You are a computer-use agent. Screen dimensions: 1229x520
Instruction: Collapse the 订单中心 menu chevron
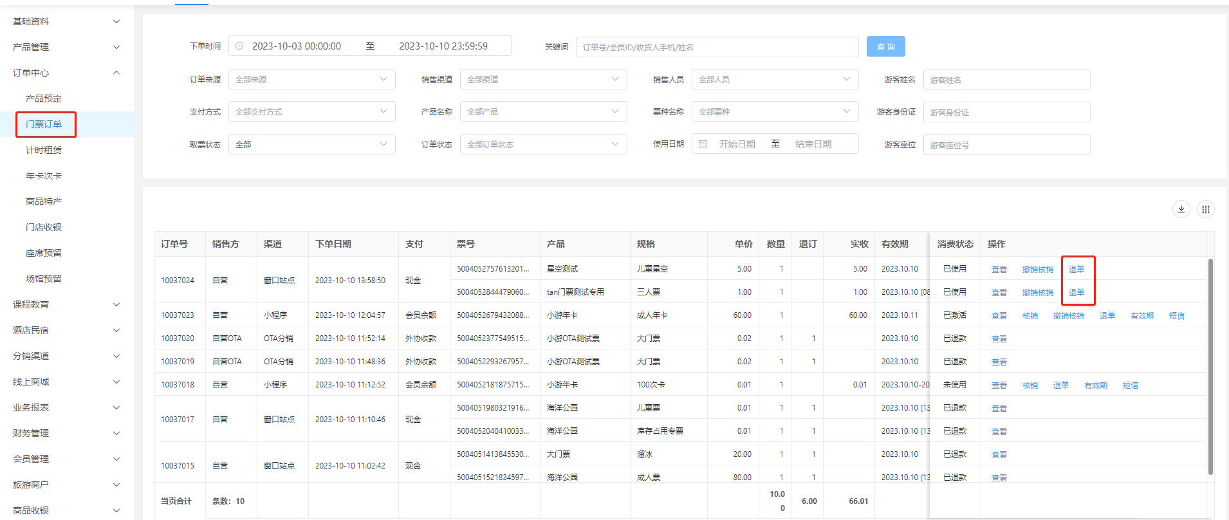pos(116,73)
